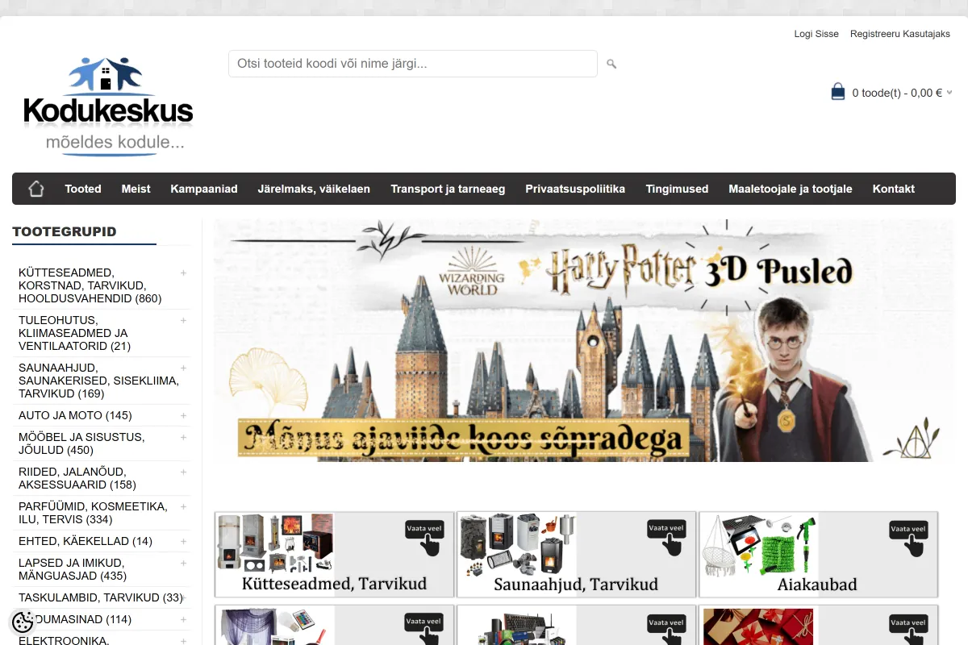Expand PARFÜÜMID, KOSMEETIKA plus sign
The image size is (968, 645).
183,506
